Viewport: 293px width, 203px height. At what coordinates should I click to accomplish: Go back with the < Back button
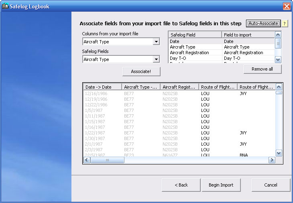(181, 185)
